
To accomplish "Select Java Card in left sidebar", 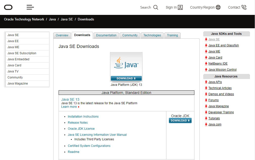I will [x=27, y=65].
